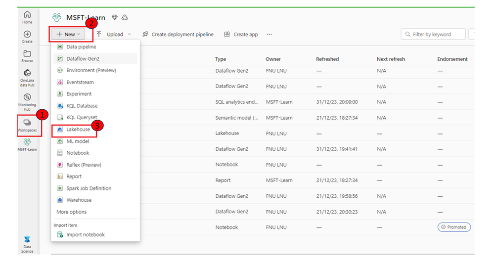Sort by the Next refresh column header

[391, 59]
